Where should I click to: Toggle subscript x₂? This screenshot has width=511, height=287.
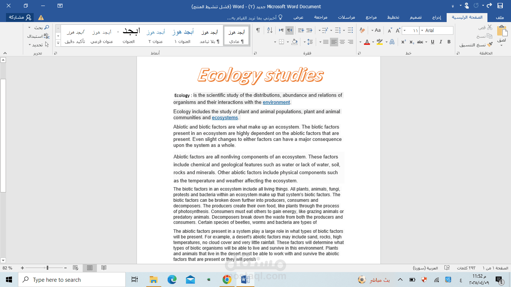411,42
